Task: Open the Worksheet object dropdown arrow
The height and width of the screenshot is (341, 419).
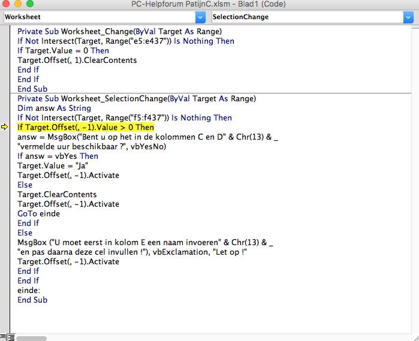Action: coord(200,17)
